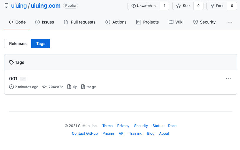The width and height of the screenshot is (240, 150).
Task: Open the footer About link
Action: coord(164,134)
